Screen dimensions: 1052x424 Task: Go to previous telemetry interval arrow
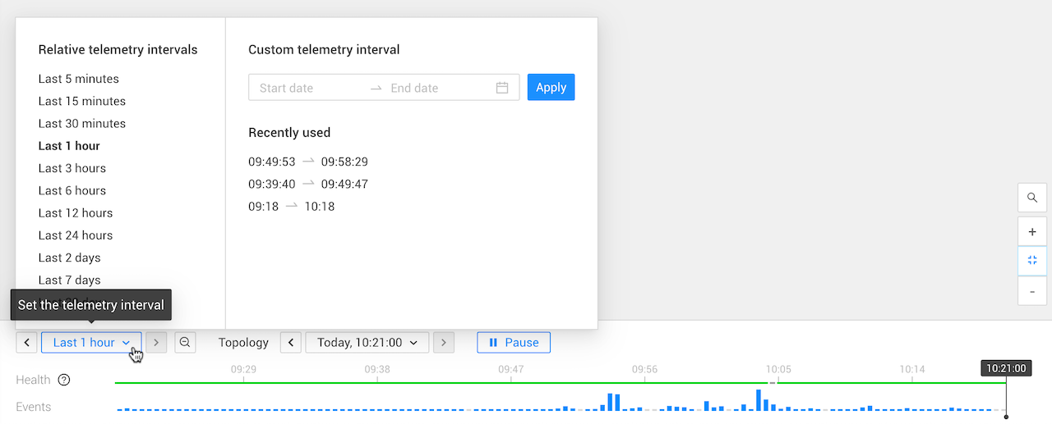pyautogui.click(x=26, y=343)
